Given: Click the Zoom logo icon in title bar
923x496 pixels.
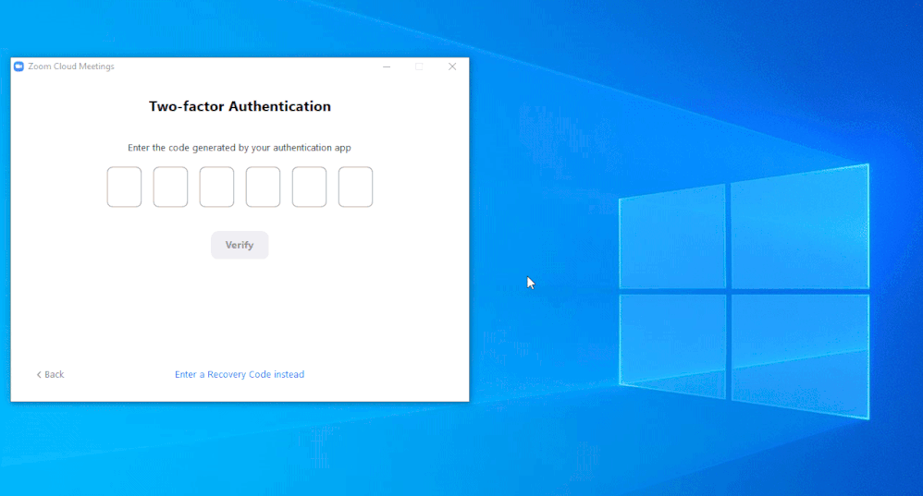Looking at the screenshot, I should [x=18, y=67].
